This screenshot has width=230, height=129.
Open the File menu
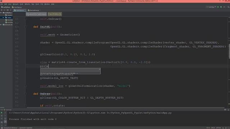[x=1, y=4]
